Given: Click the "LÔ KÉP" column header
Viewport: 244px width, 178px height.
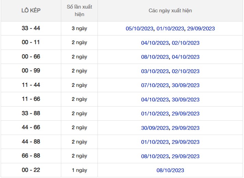Looking at the screenshot, I should (x=31, y=11).
